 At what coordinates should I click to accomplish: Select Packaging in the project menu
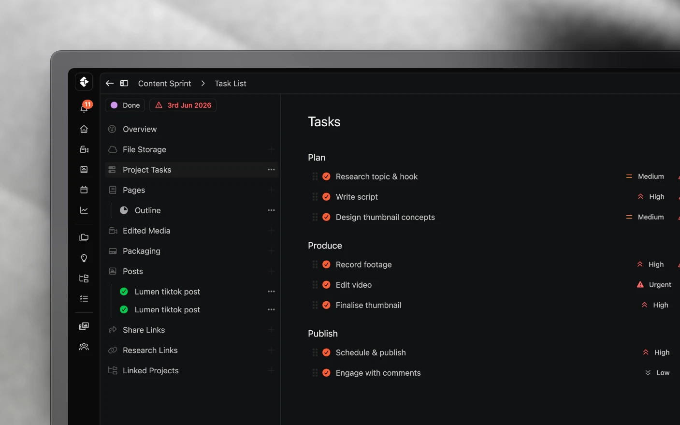coord(191,251)
